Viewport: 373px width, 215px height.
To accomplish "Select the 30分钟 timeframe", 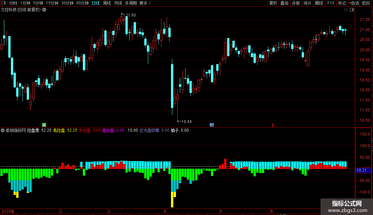I will tap(67, 3).
